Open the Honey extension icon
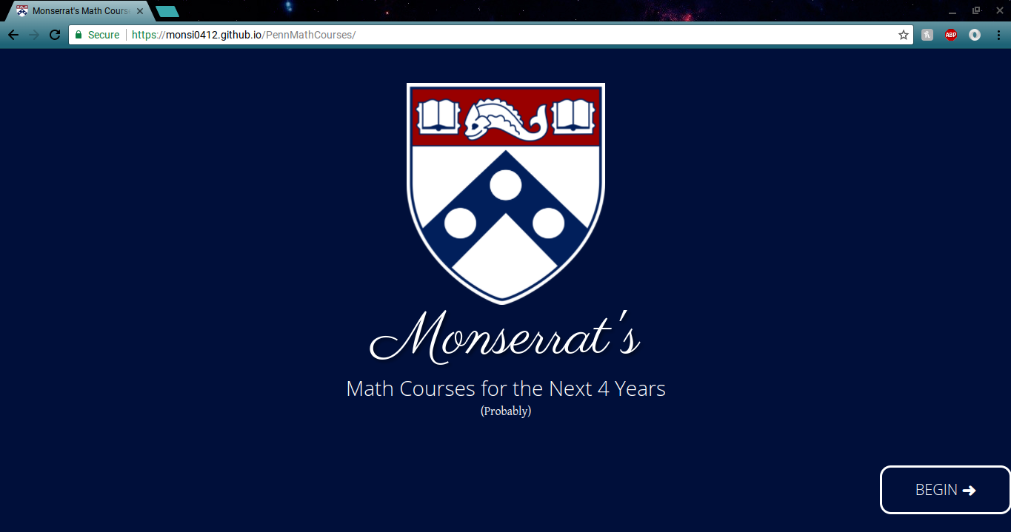Screen dimensions: 1011x532 [927, 35]
